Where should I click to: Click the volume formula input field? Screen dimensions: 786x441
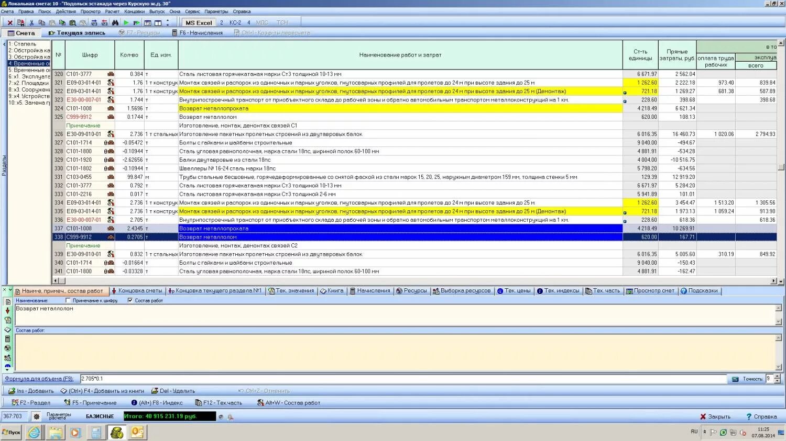pyautogui.click(x=403, y=379)
